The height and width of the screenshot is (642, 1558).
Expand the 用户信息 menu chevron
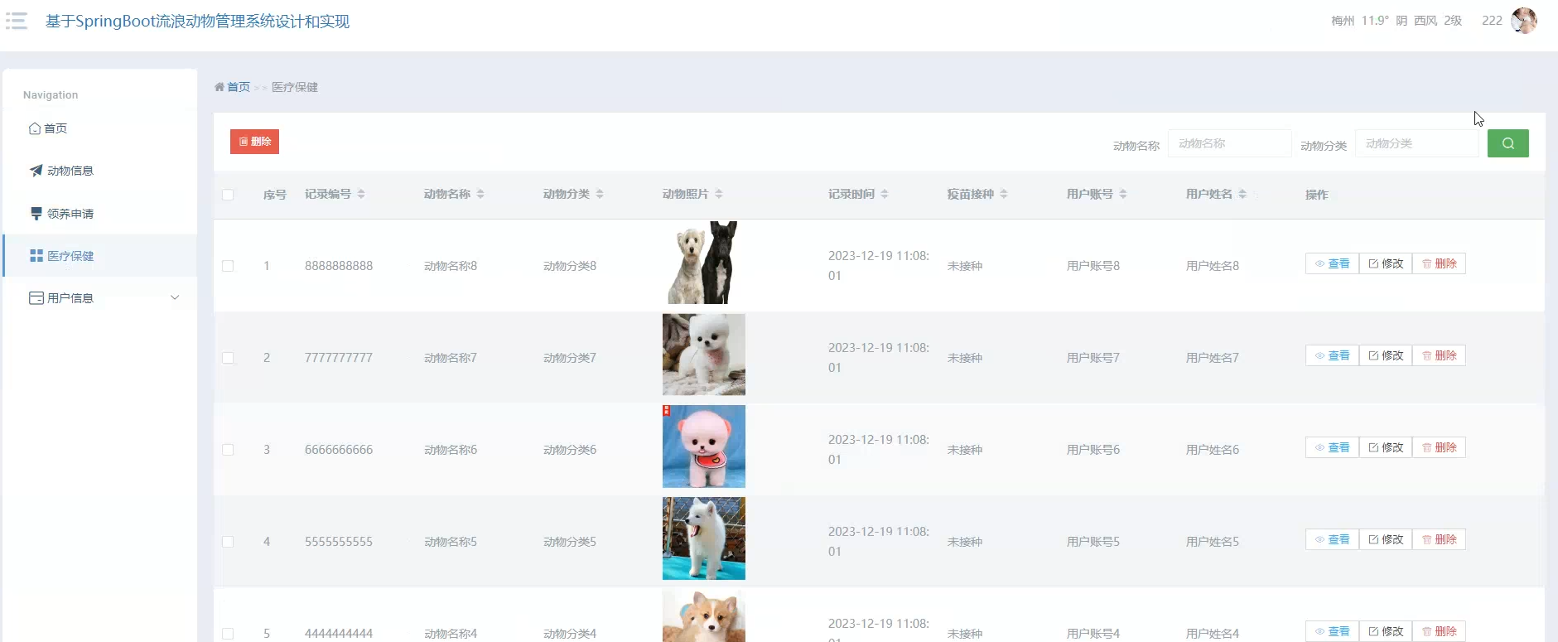[175, 297]
